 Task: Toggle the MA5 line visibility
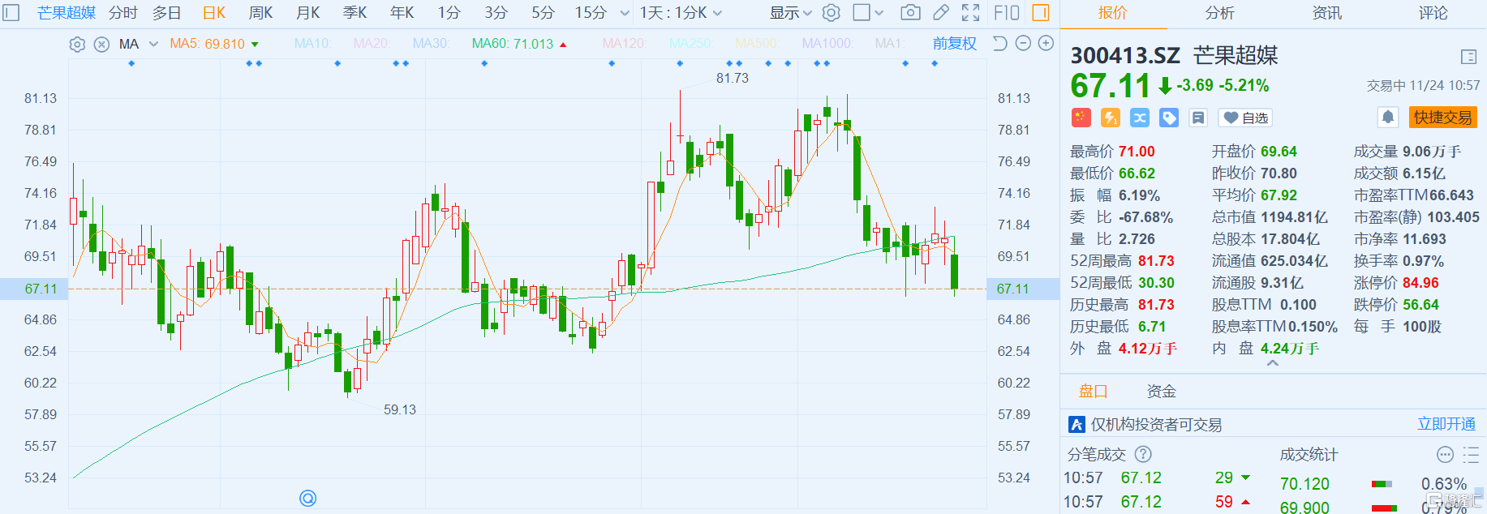[214, 44]
